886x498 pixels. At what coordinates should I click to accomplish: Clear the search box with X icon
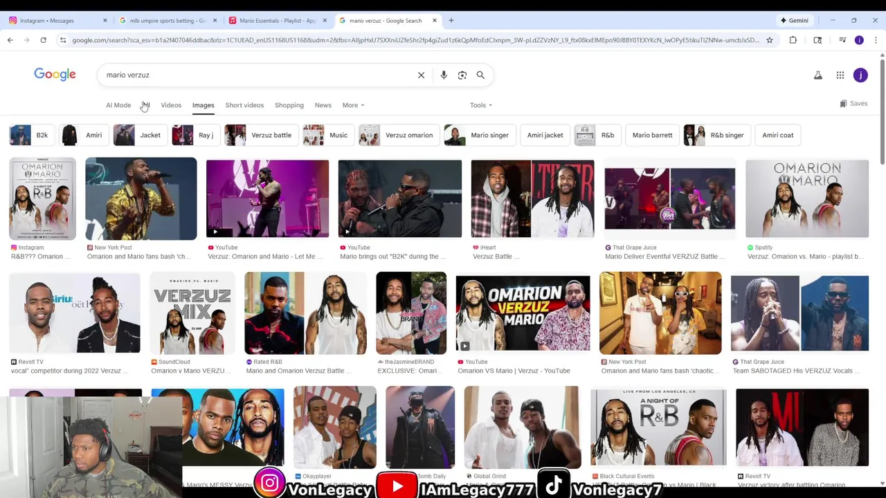click(421, 75)
